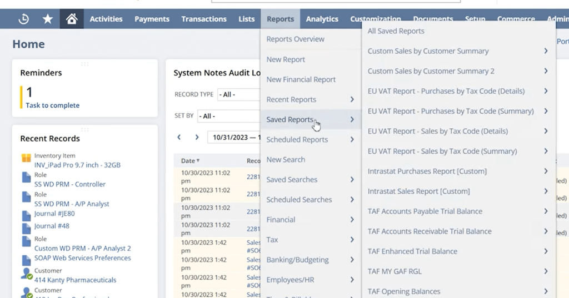Click the document icon beside SOAP Web Services Preferences
Screen dimensions: 569x298
26,260
